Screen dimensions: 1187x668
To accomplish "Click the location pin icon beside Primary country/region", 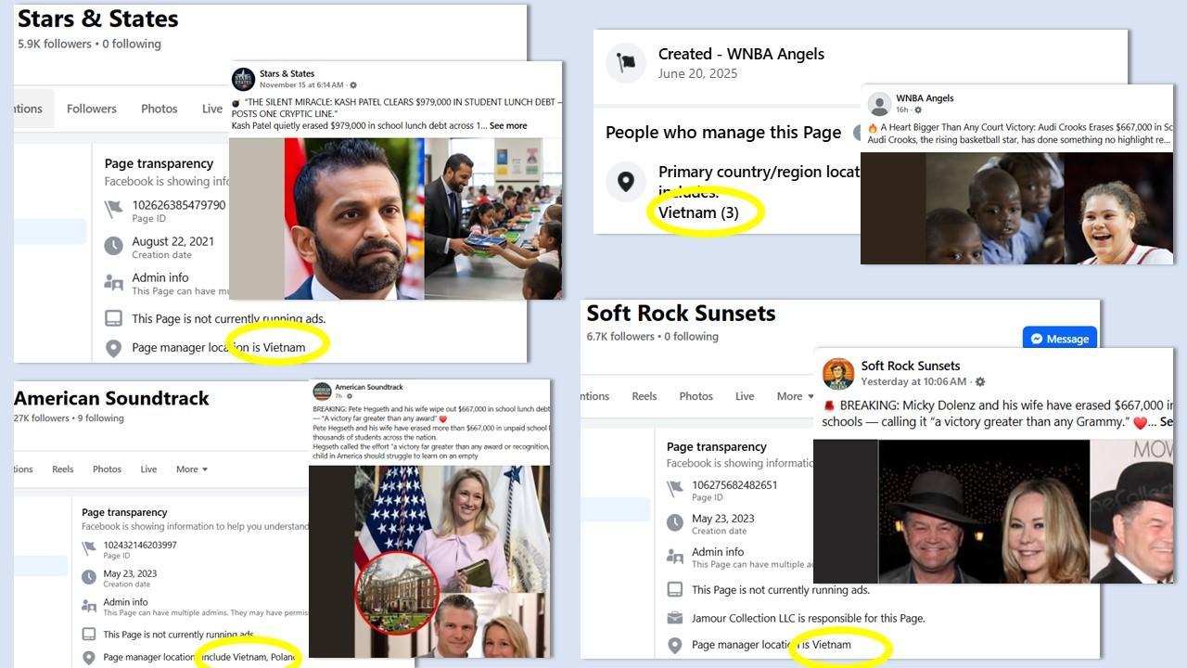I will [x=626, y=182].
